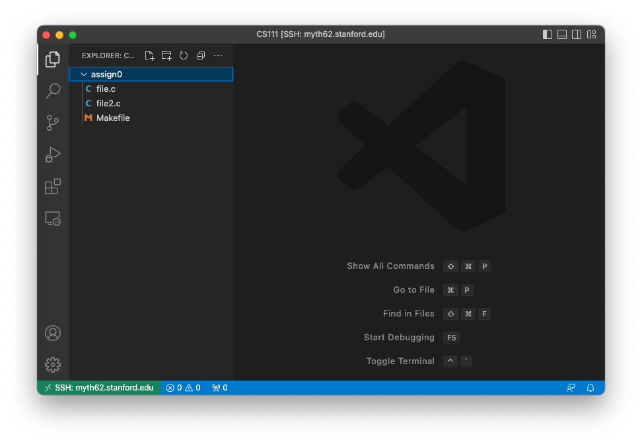
Task: Click the SSH: myth62.stanford.edu remote indicator
Action: click(x=99, y=388)
